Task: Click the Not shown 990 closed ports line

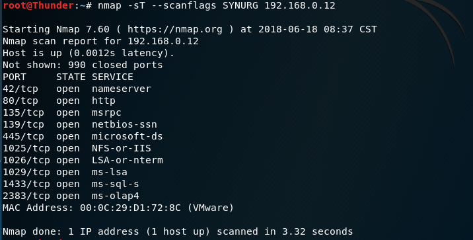Action: click(x=83, y=65)
